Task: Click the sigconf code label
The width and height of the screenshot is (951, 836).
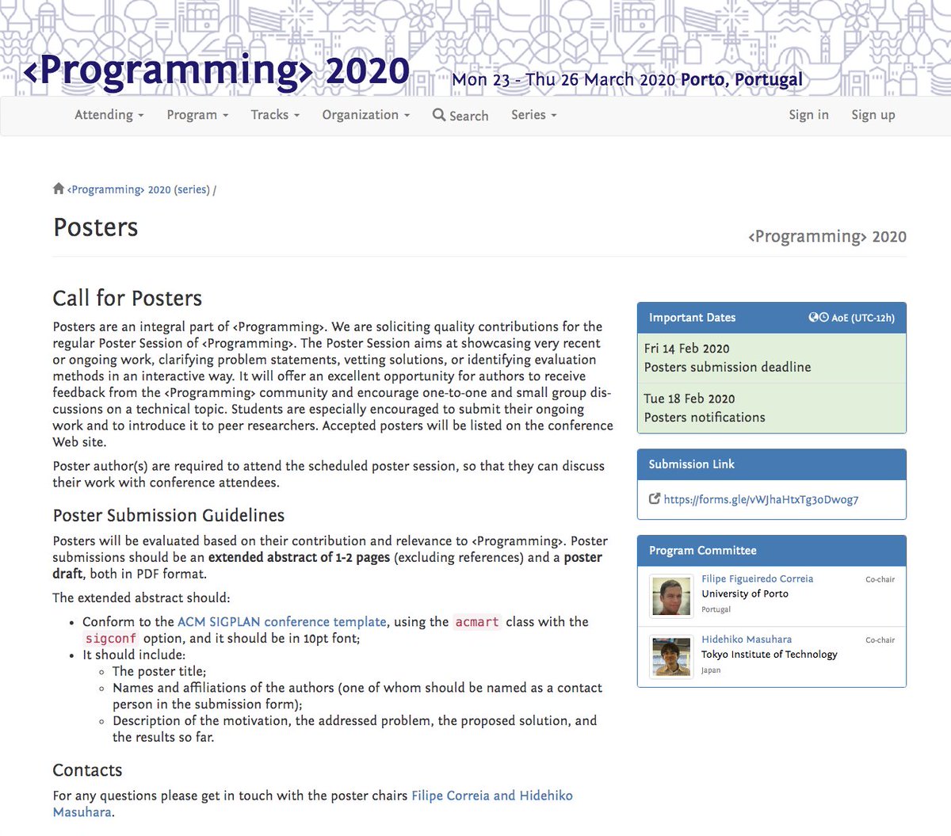Action: [x=111, y=639]
